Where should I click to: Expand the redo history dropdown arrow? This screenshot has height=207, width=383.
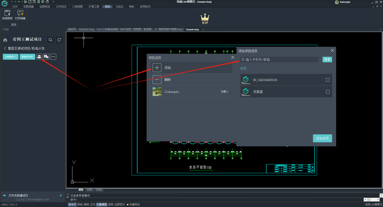point(22,2)
